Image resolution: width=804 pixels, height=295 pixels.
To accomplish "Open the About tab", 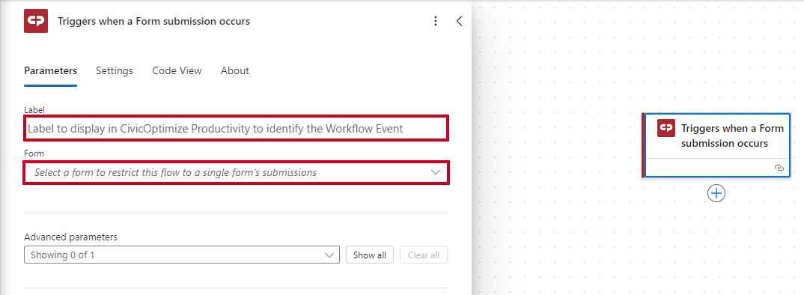I will tap(235, 71).
